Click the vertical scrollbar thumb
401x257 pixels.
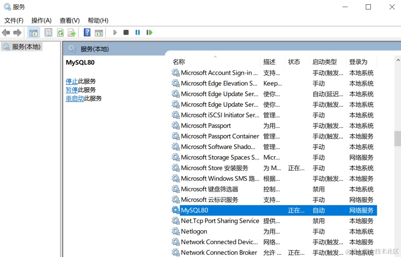pyautogui.click(x=398, y=139)
